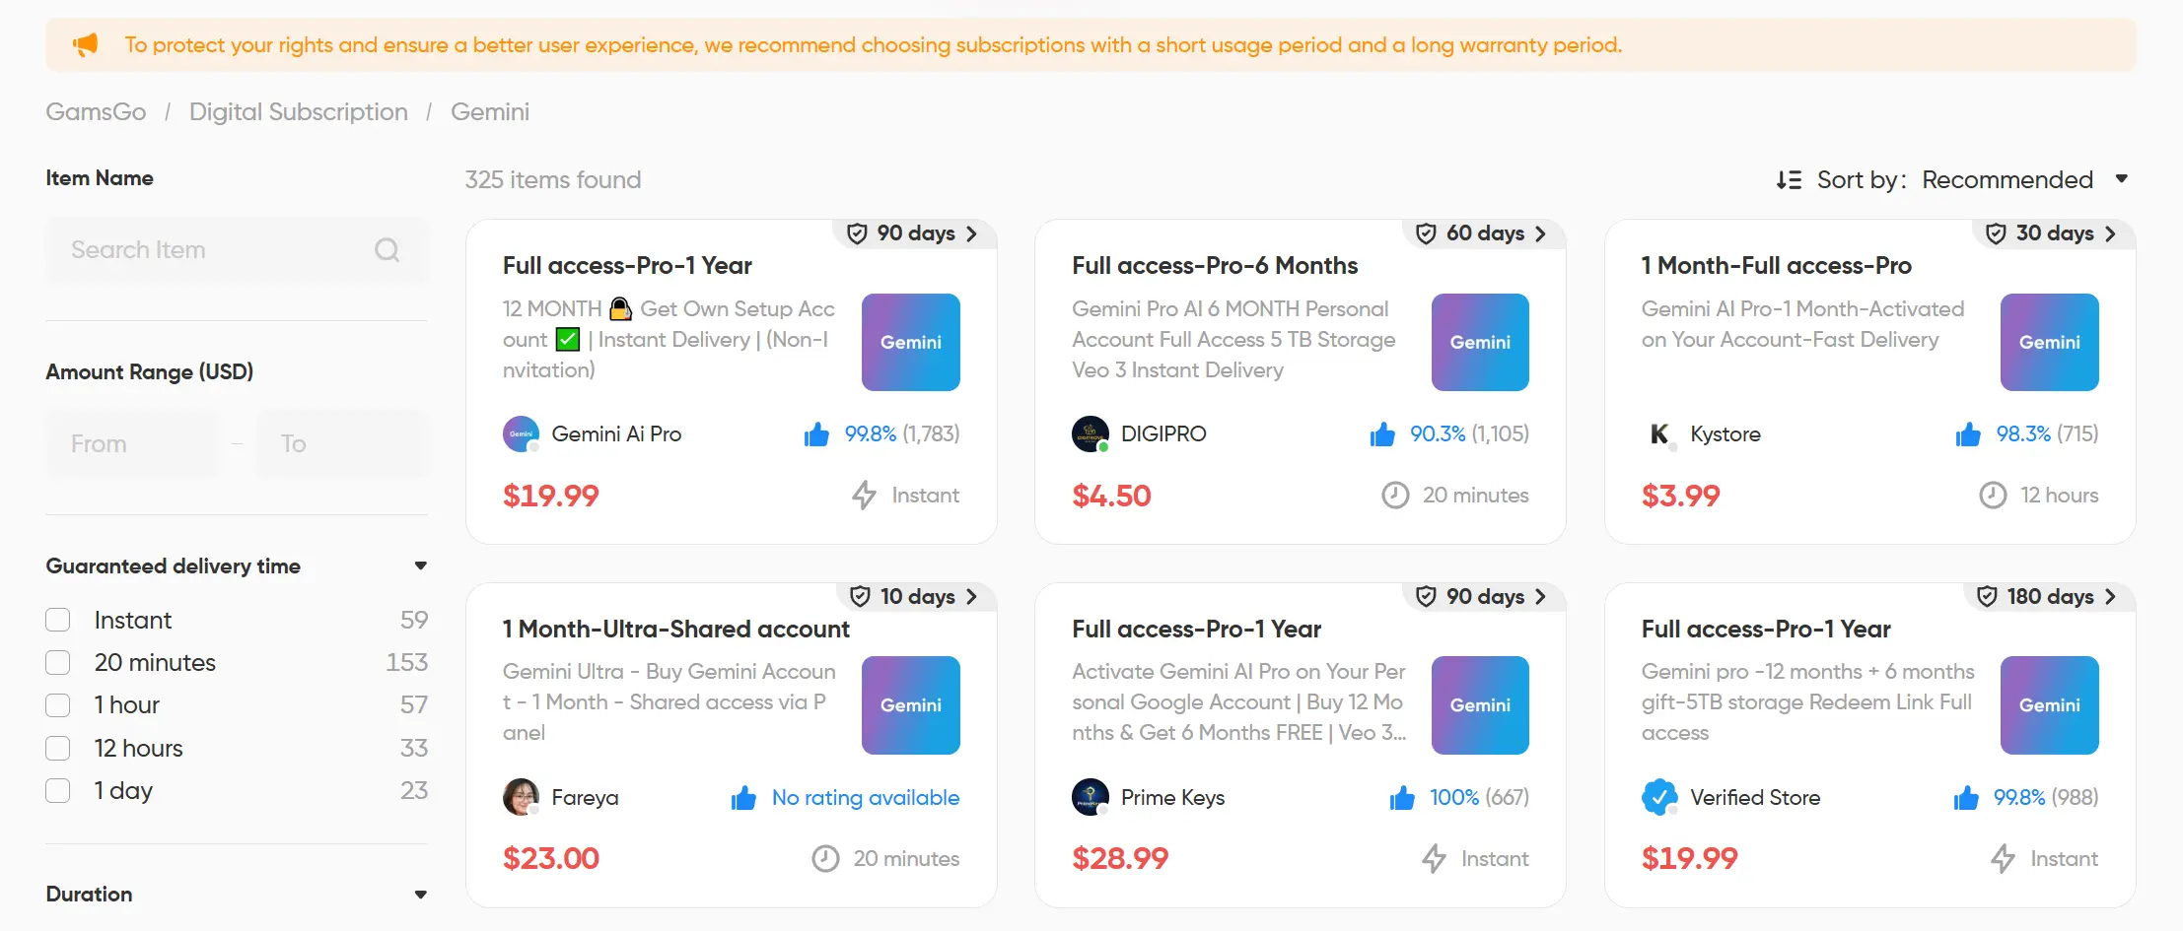Open the 180 days warranty badge
2183x931 pixels.
point(2047,596)
